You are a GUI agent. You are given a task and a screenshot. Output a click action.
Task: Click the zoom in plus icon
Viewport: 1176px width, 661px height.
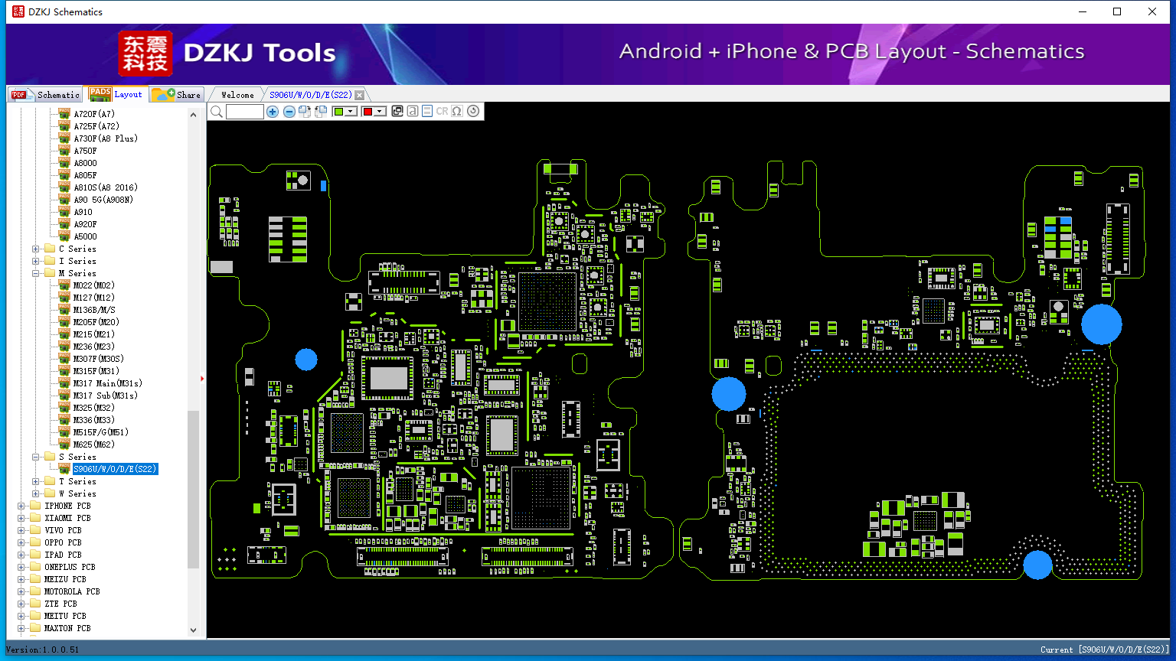click(273, 112)
